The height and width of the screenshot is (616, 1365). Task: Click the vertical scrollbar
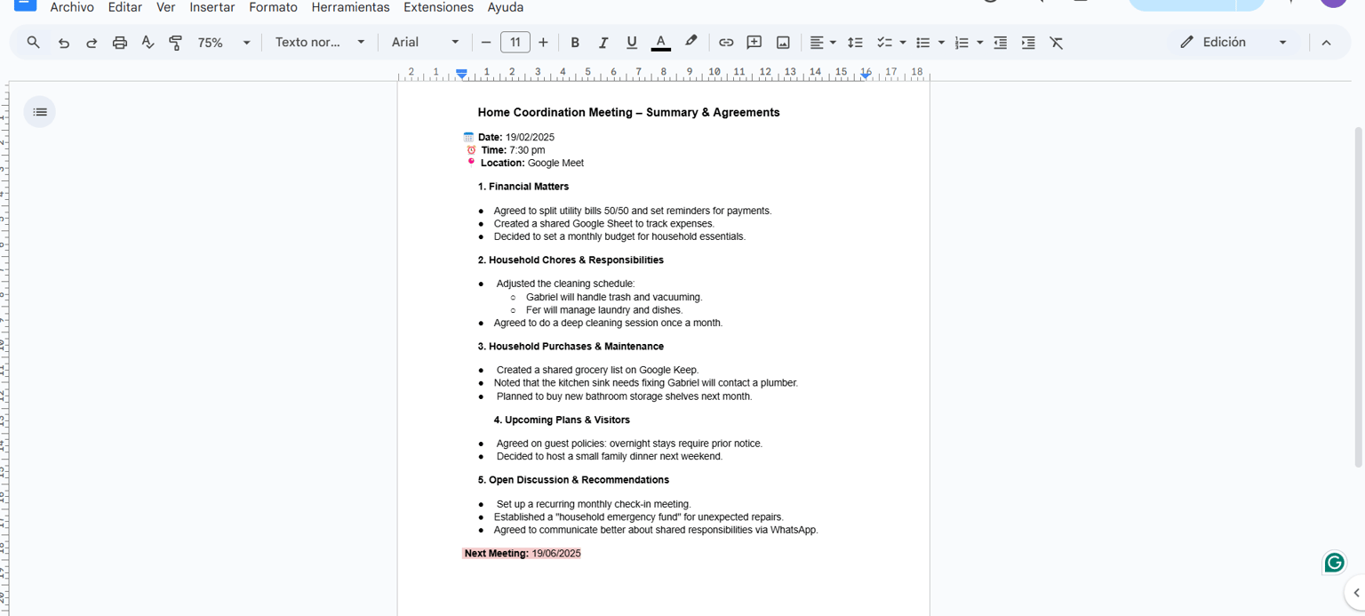1358,295
